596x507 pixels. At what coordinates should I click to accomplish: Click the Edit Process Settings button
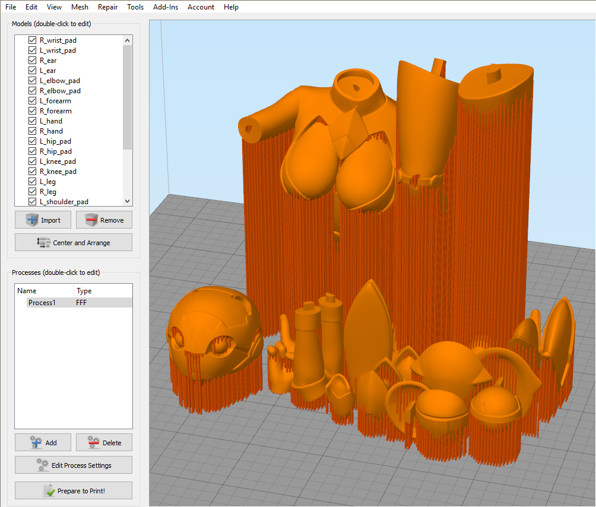(74, 465)
